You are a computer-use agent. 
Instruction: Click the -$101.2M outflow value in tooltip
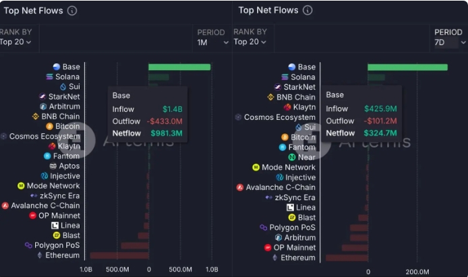[x=380, y=121]
